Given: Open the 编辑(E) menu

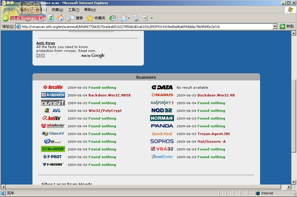Looking at the screenshot, I should coord(25,9).
